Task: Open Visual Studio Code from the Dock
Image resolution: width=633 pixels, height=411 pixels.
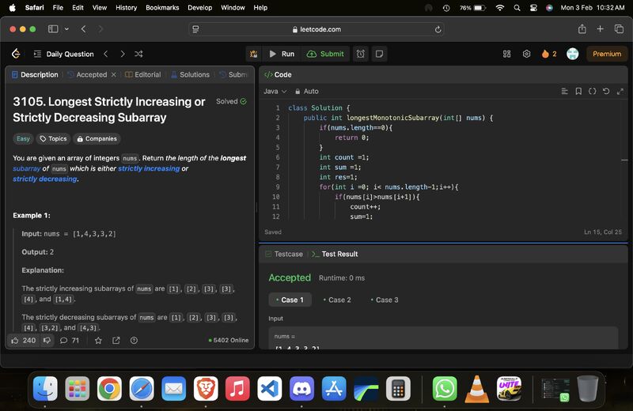Action: click(x=270, y=389)
